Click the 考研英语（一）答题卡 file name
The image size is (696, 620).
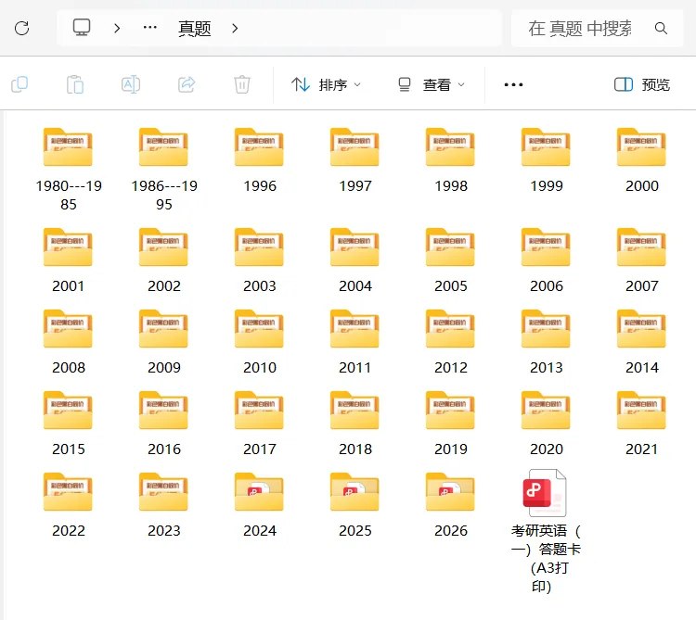click(546, 559)
